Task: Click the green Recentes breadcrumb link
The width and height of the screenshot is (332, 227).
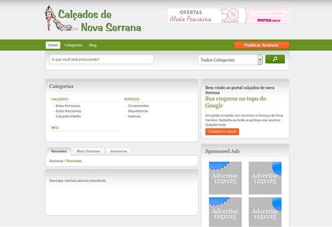Action: (74, 161)
